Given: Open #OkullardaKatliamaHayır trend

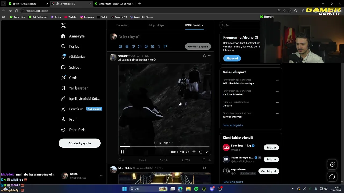Looking at the screenshot, I should pos(238,83).
